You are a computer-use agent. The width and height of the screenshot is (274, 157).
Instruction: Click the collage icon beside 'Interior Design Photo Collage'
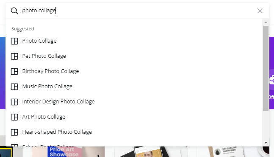tap(14, 102)
